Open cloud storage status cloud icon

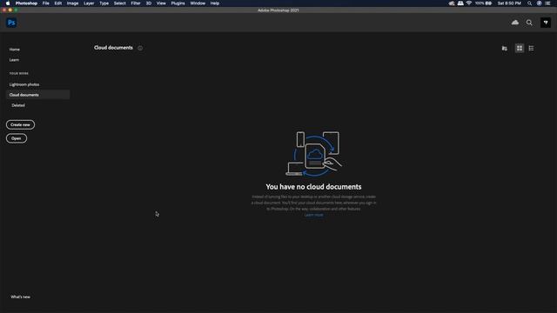514,23
